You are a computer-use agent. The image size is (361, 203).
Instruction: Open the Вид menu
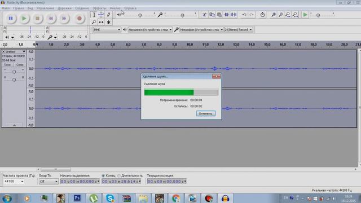(30, 8)
